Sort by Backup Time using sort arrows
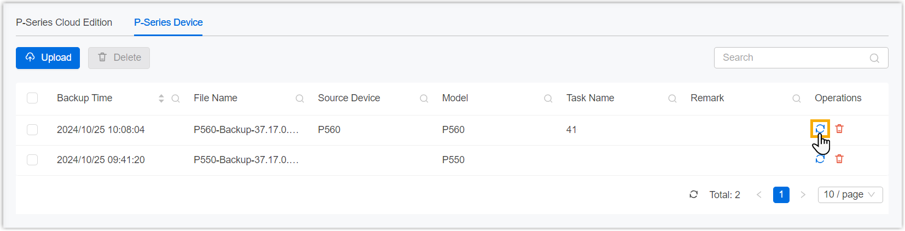905x231 pixels. [161, 99]
